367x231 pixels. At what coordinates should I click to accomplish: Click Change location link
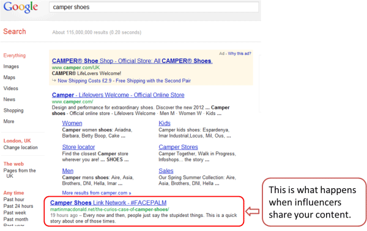21,147
